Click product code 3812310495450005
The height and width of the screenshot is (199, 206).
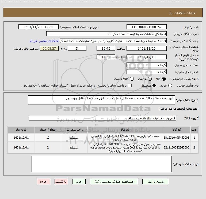click(x=177, y=138)
